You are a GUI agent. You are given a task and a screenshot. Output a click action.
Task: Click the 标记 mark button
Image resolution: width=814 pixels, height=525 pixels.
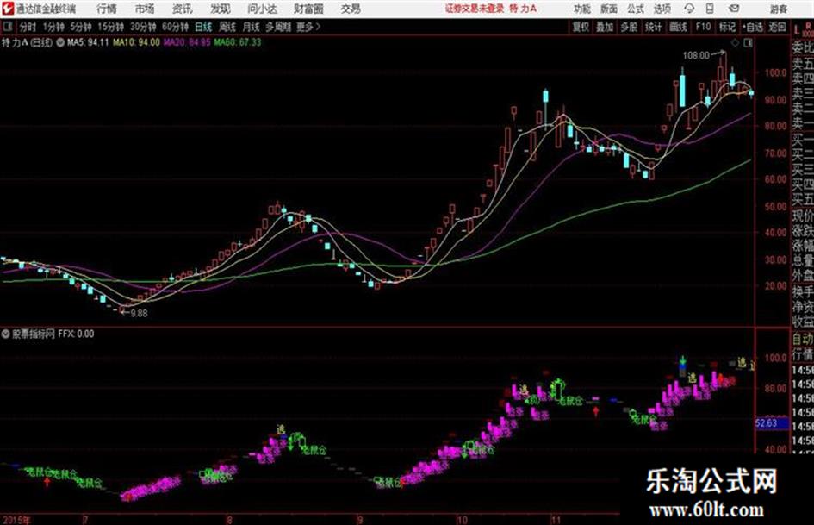727,27
